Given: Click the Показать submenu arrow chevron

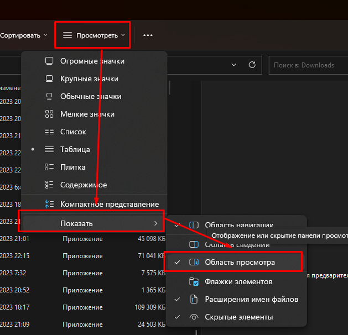Looking at the screenshot, I should coord(155,223).
